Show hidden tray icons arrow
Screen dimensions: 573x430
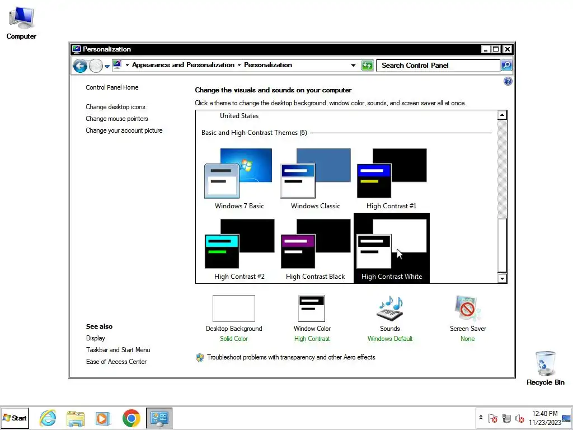(481, 418)
